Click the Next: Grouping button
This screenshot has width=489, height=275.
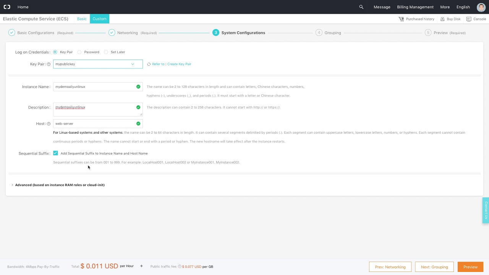pos(434,267)
